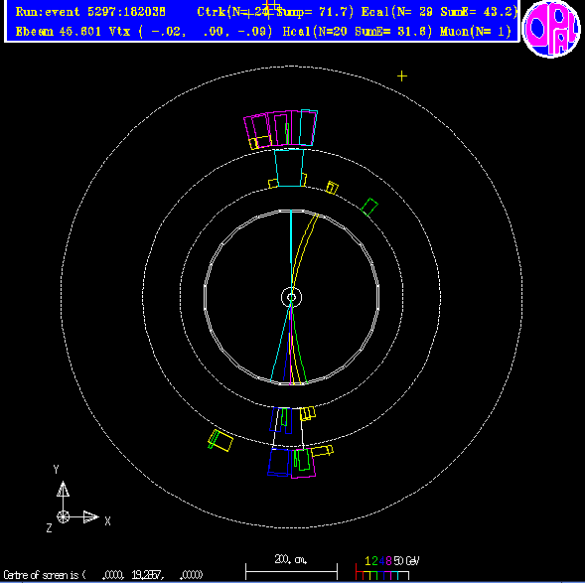Click the Run:event 5297:182038 label

tap(90, 12)
